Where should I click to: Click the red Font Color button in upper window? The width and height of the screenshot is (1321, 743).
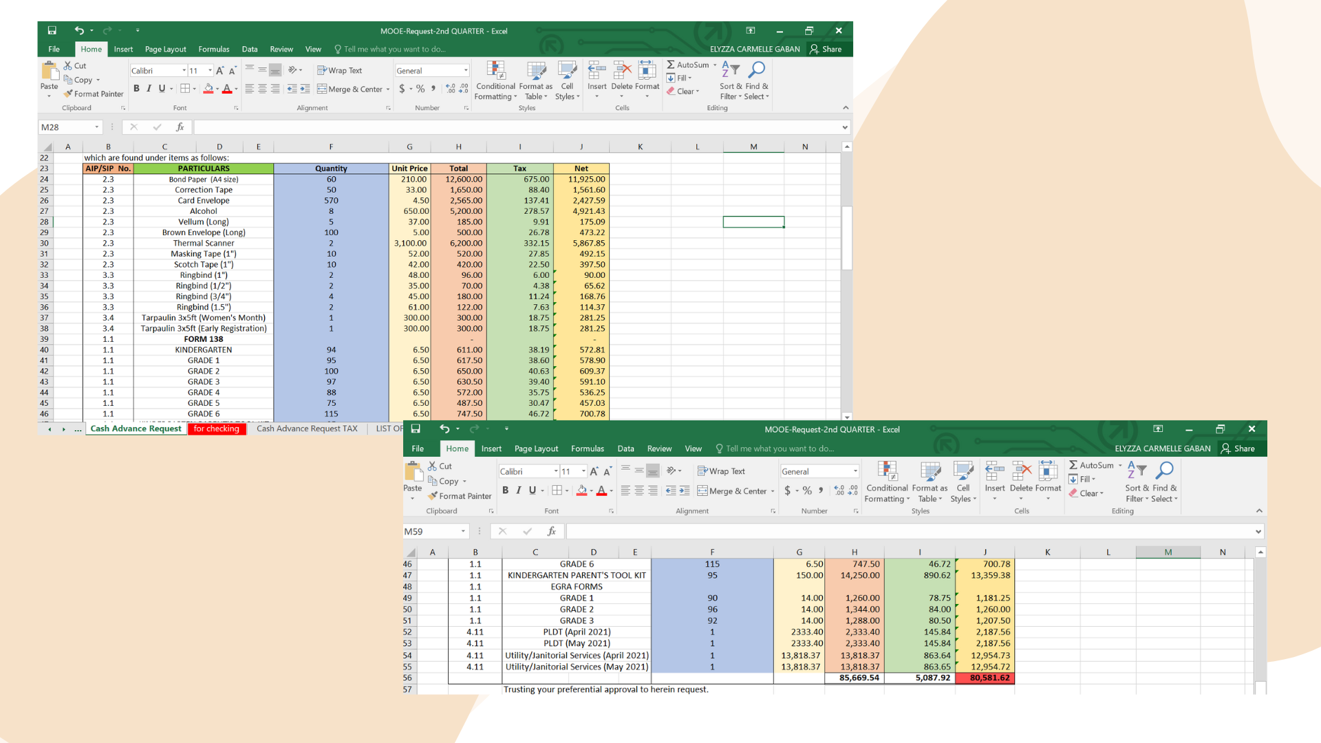pyautogui.click(x=226, y=89)
